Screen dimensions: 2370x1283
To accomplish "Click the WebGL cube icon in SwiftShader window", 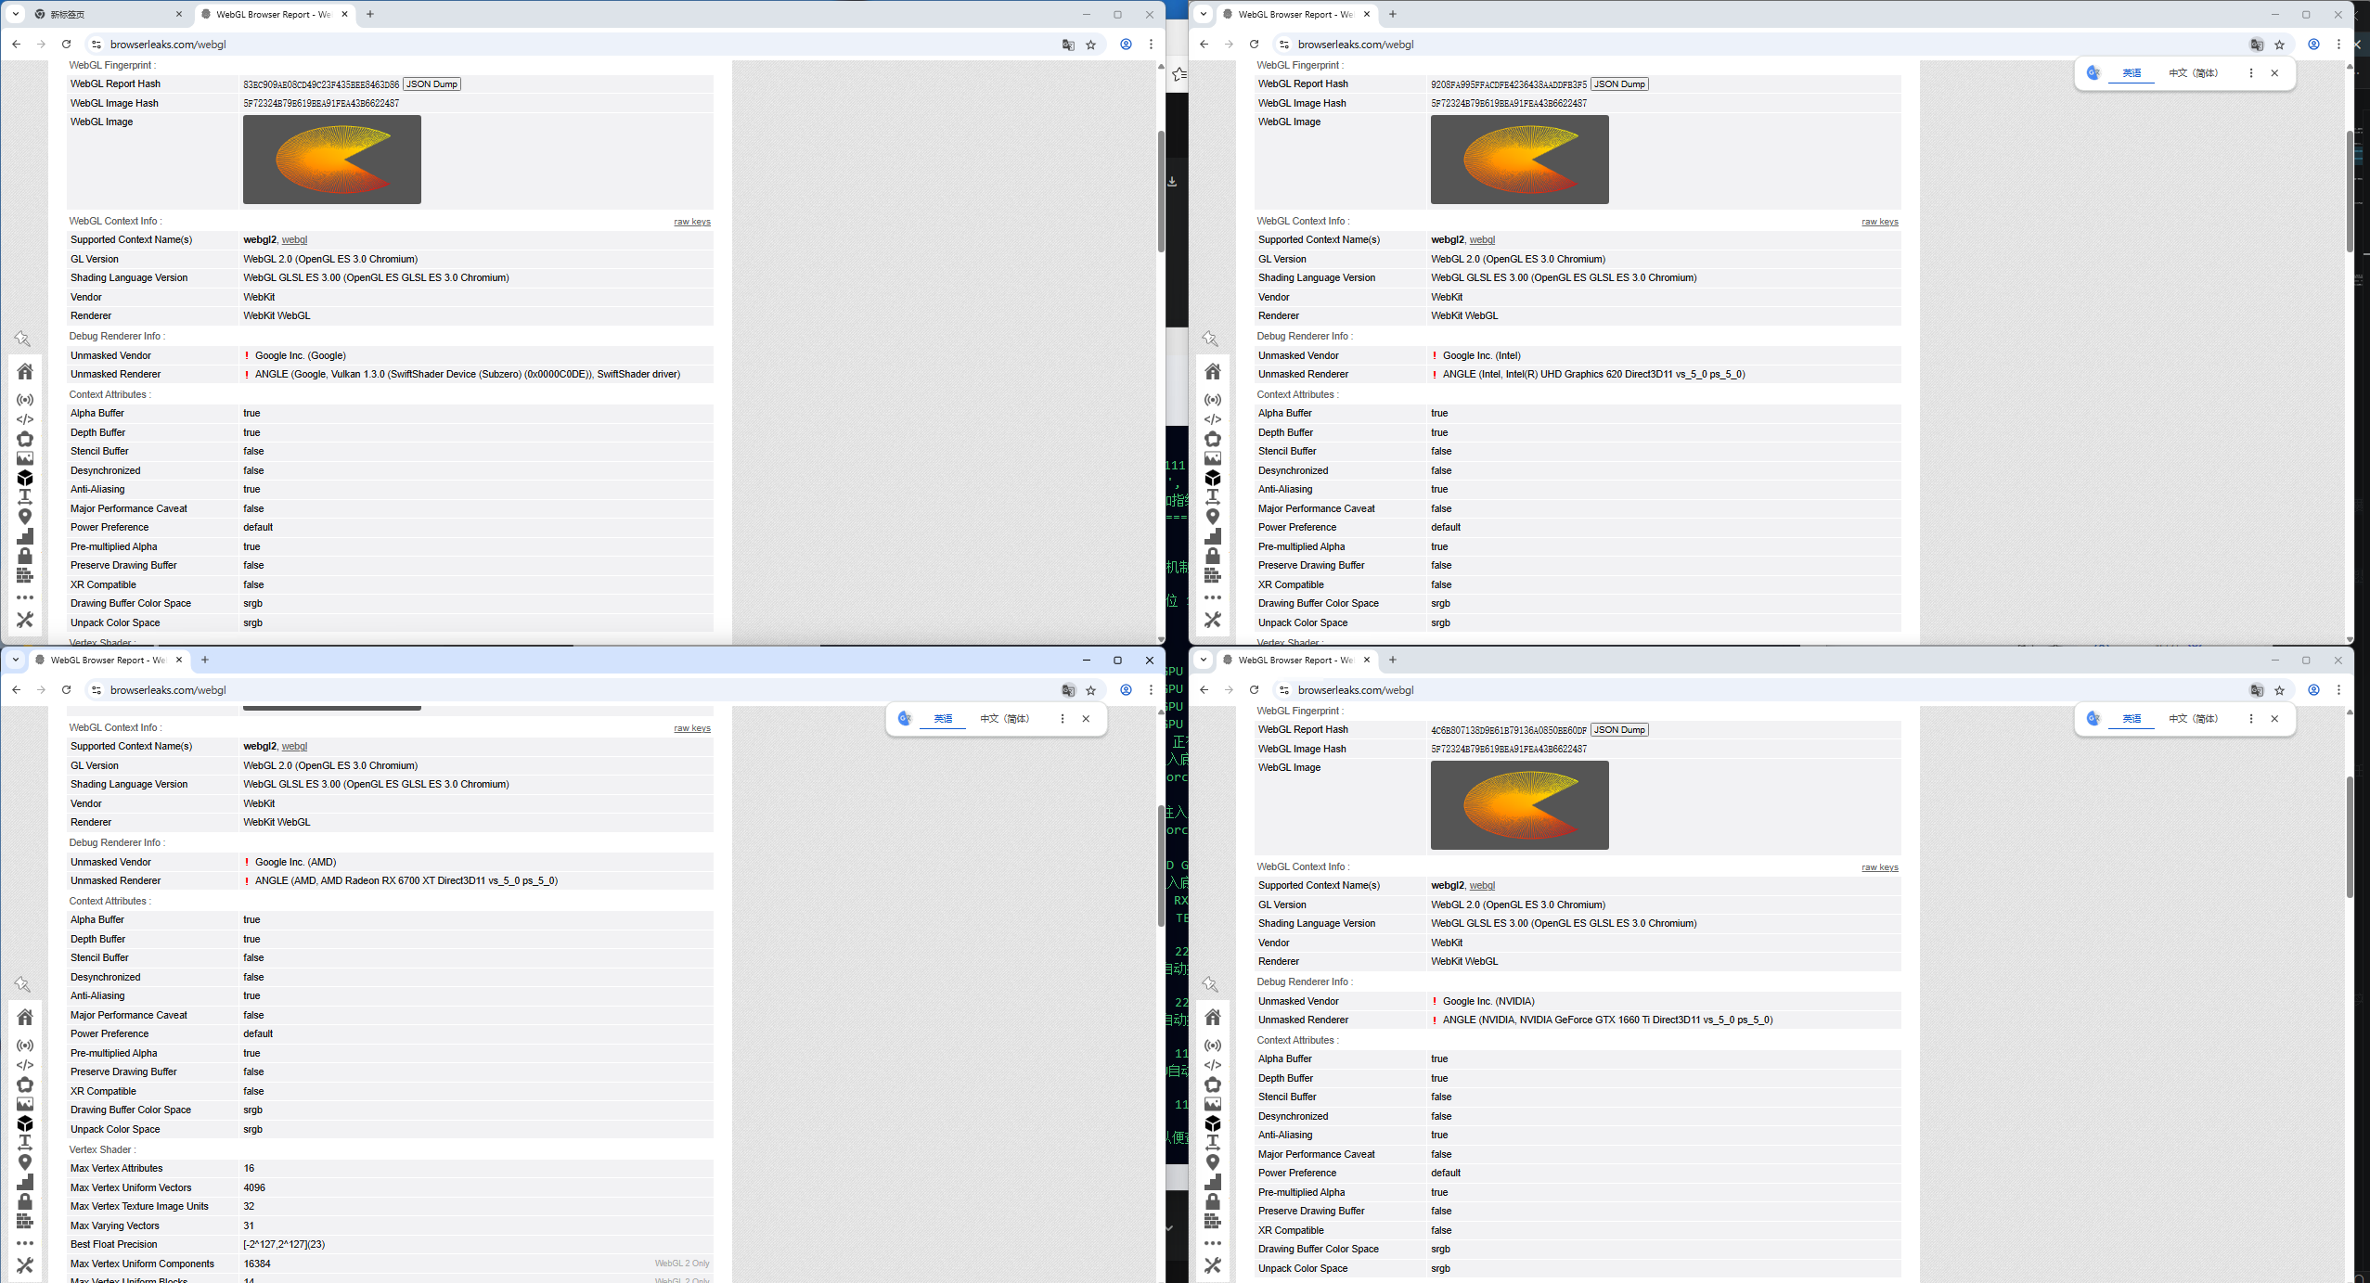I will [25, 478].
